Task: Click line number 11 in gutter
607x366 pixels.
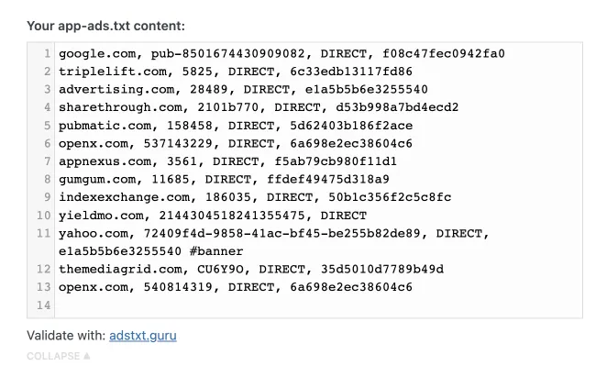Action: coord(44,233)
